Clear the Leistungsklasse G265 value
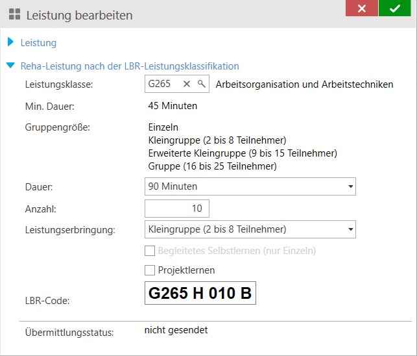417x356 pixels. [x=187, y=84]
